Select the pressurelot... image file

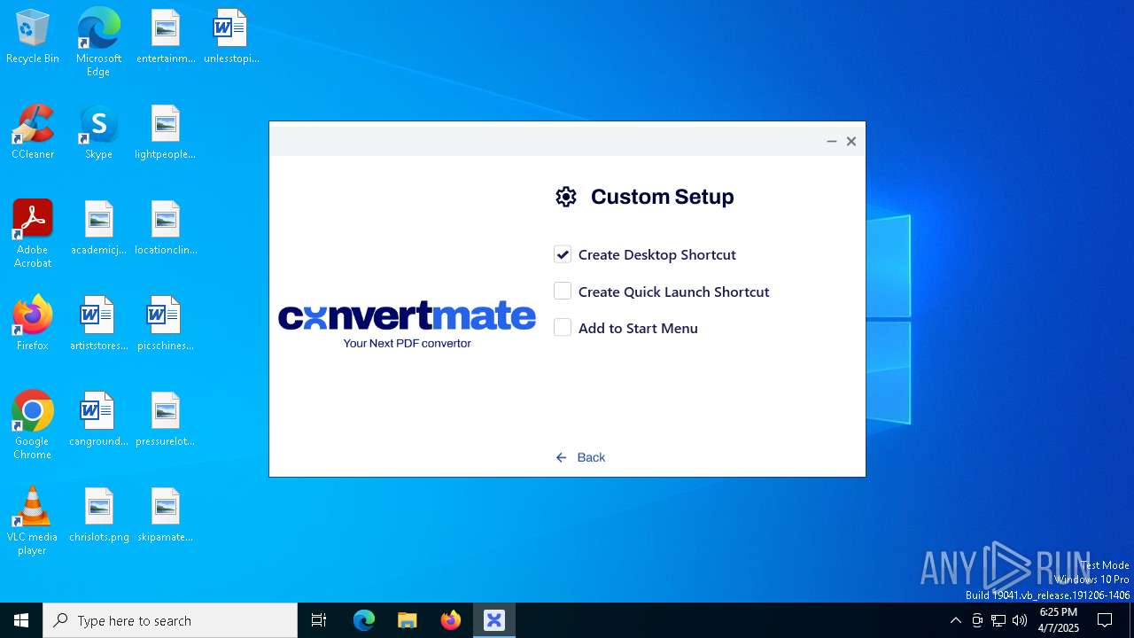pos(166,420)
